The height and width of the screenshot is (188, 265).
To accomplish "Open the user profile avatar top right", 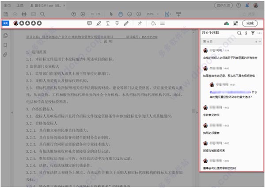I will click(x=256, y=5).
